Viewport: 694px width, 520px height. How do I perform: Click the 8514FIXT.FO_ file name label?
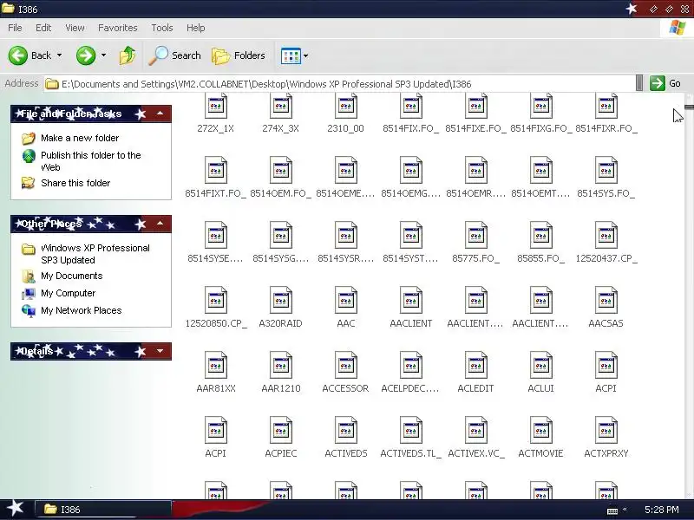(x=215, y=193)
